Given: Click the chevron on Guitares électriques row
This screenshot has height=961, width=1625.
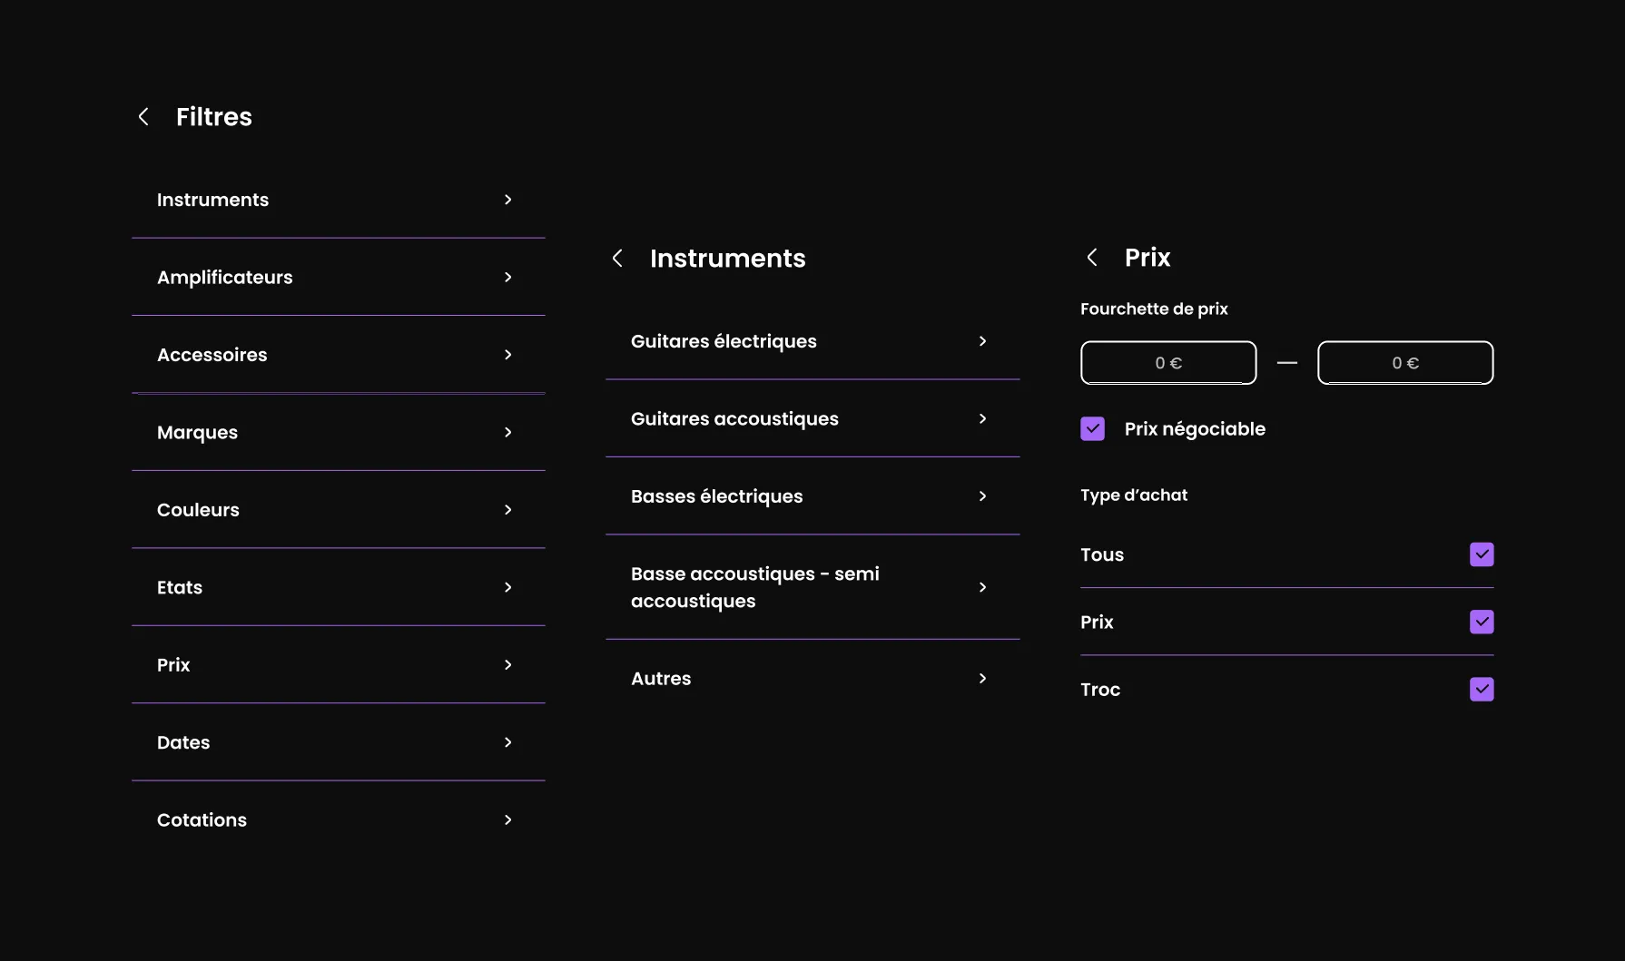Looking at the screenshot, I should click(982, 341).
